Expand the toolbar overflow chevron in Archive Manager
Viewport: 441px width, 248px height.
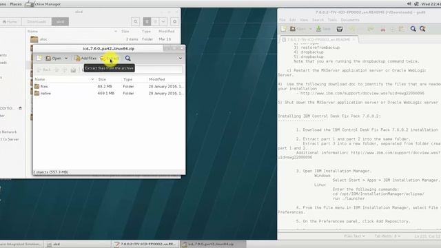(181, 58)
